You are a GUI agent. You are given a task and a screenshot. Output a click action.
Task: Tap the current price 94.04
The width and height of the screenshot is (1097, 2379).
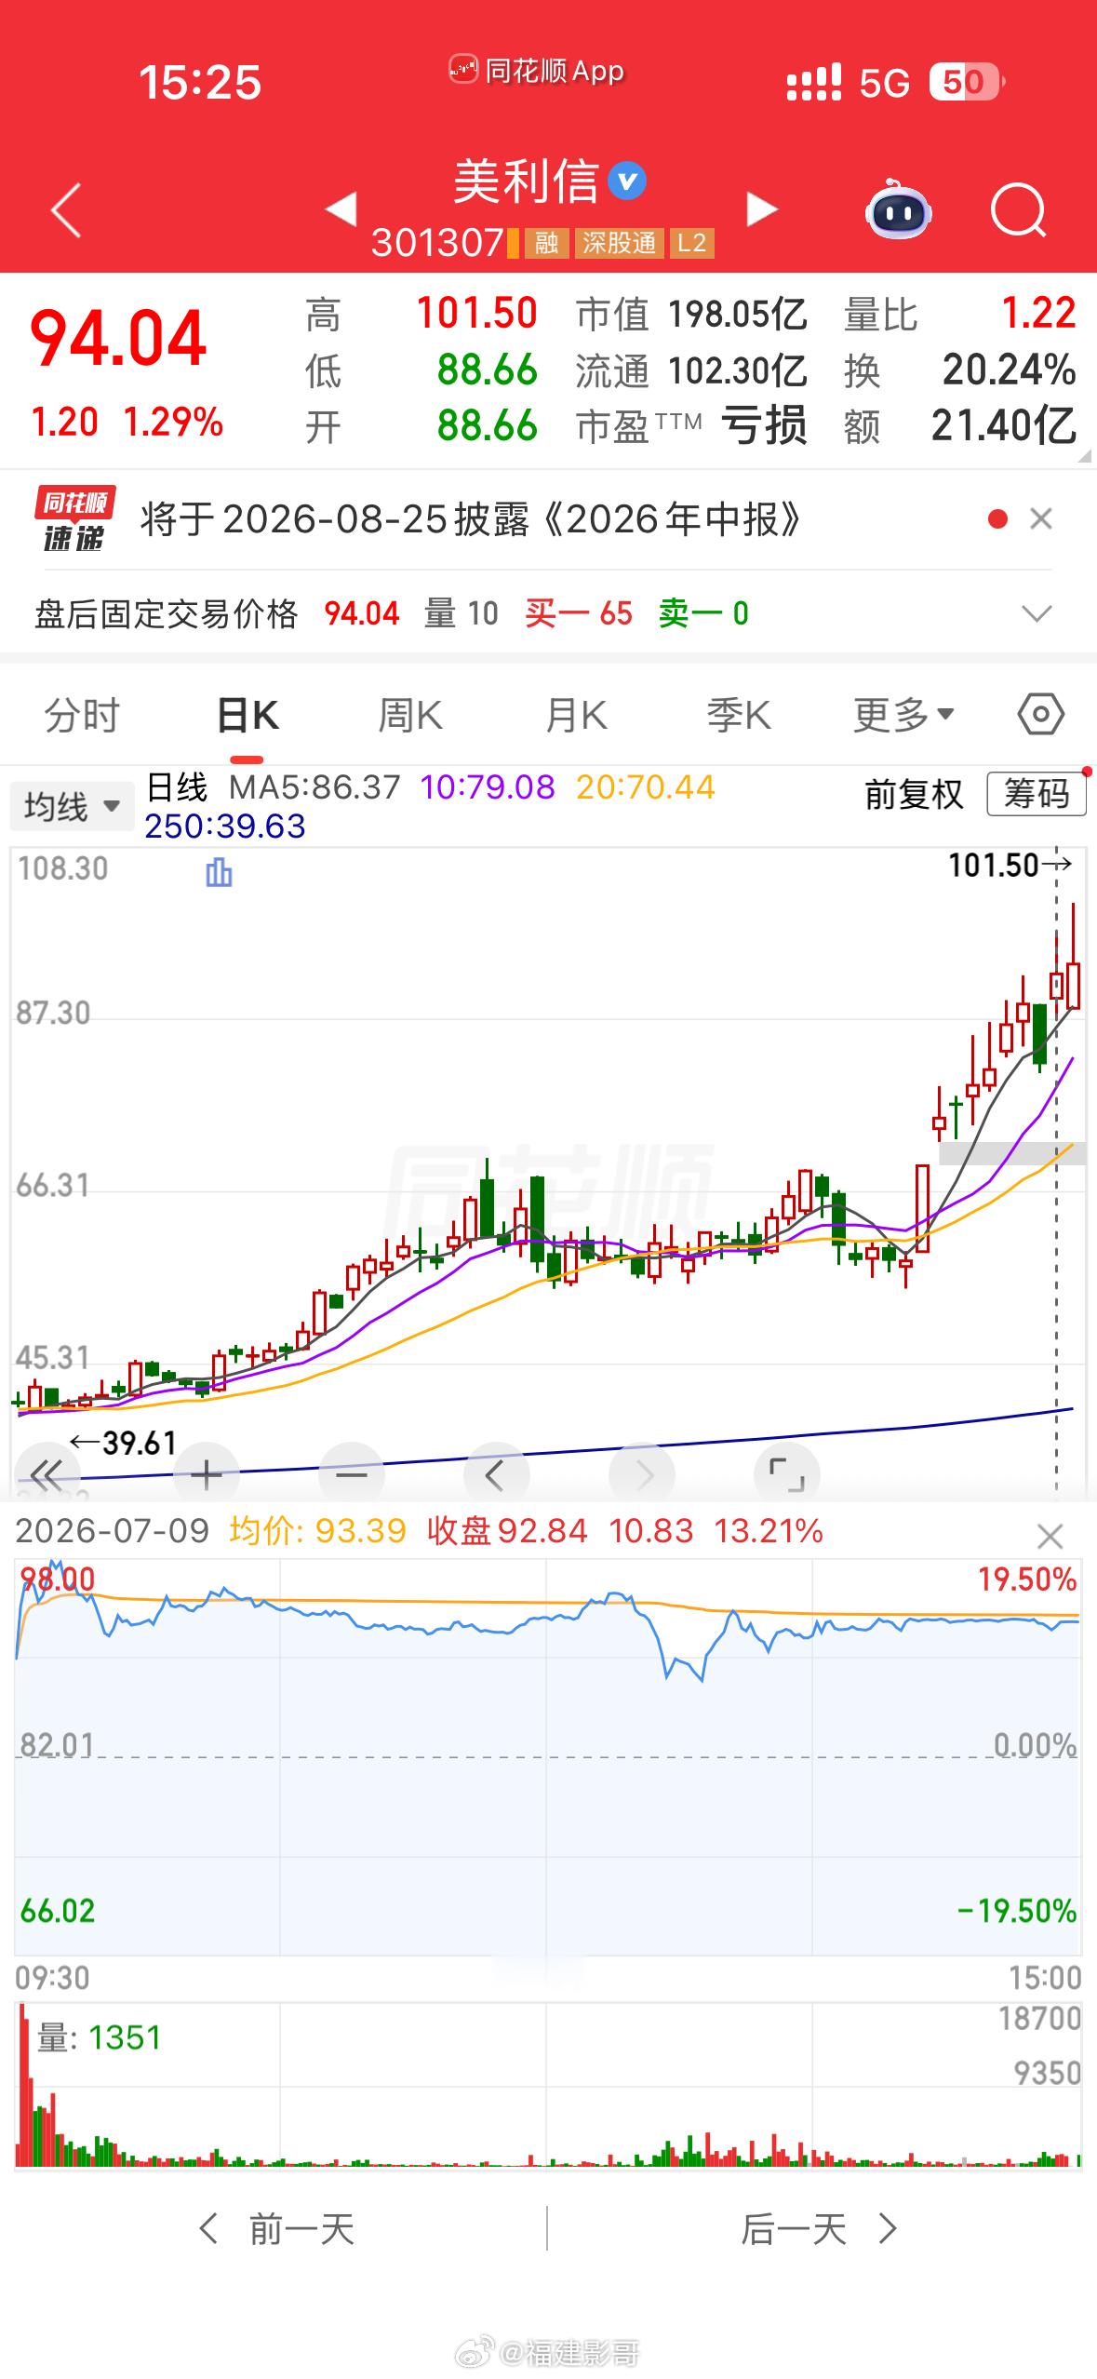117,338
